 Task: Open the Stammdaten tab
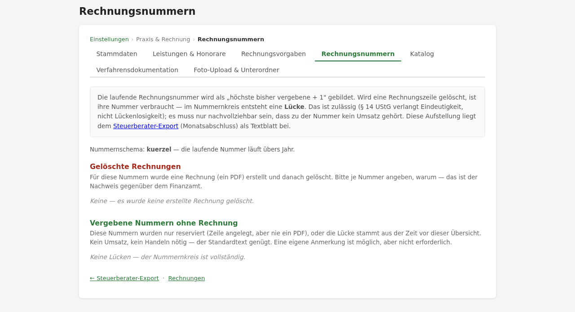[x=117, y=54]
